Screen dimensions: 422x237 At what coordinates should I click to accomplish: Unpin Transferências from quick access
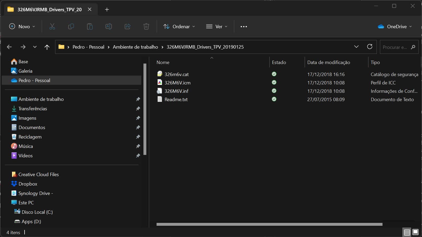[x=138, y=109]
